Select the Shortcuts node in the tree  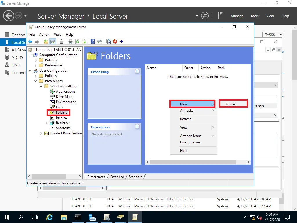[63, 128]
